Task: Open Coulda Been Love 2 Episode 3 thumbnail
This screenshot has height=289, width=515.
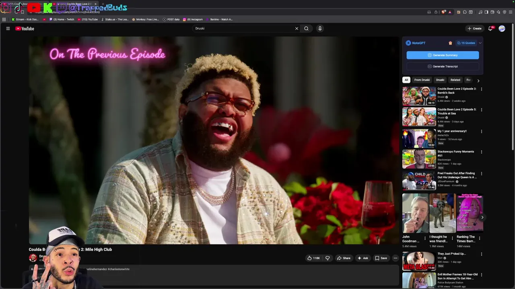Action: click(x=419, y=96)
